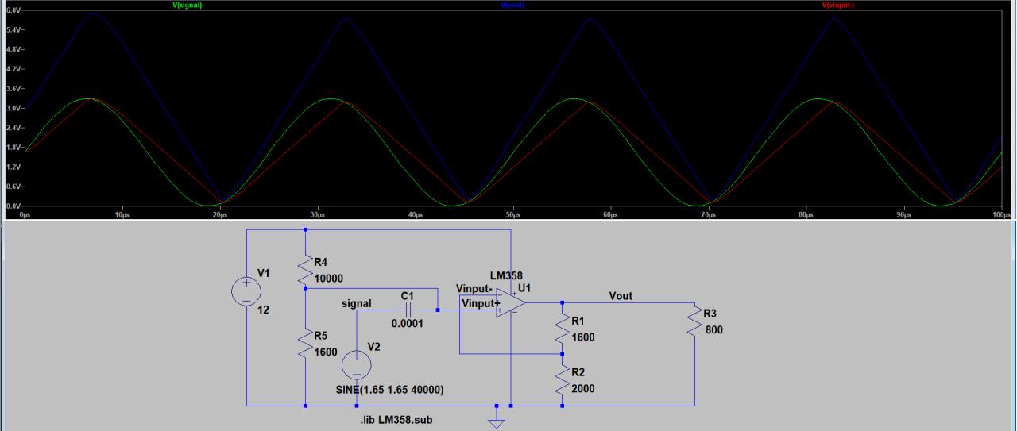
Task: Click the '100µs' time axis label
Action: 1003,215
